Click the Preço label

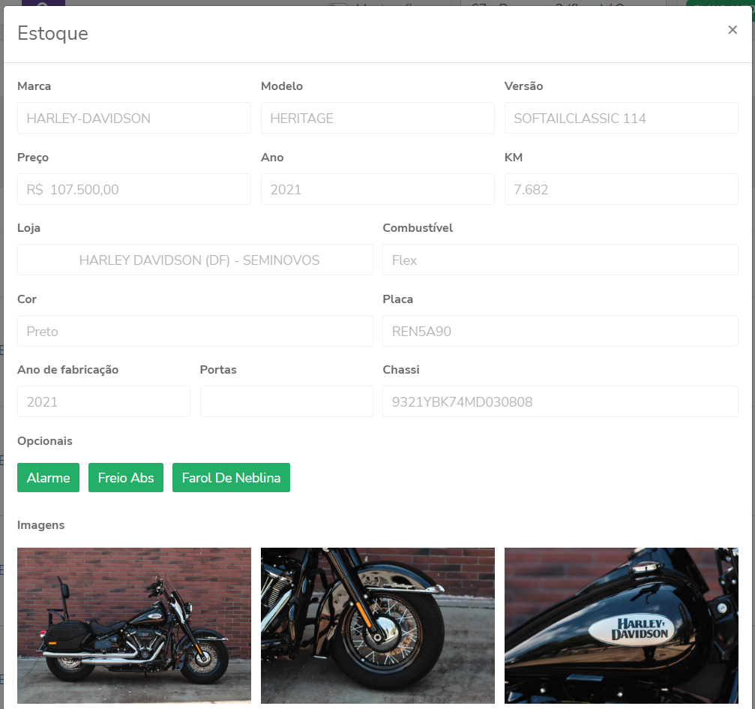[x=33, y=158]
